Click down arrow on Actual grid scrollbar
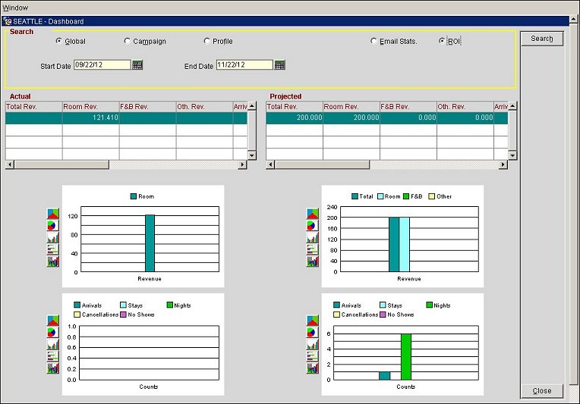The height and width of the screenshot is (404, 580). click(252, 155)
